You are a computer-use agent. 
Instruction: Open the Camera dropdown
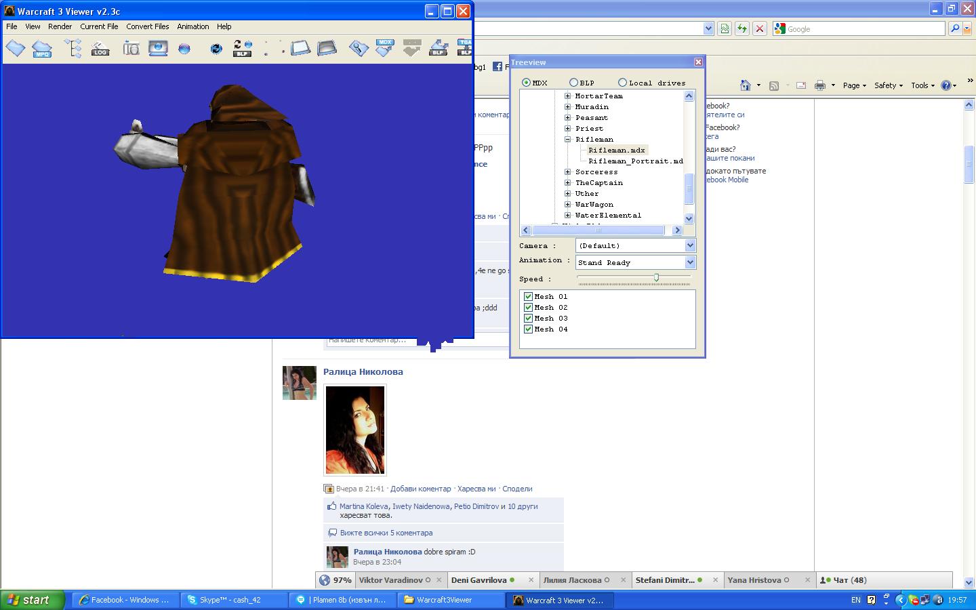690,245
